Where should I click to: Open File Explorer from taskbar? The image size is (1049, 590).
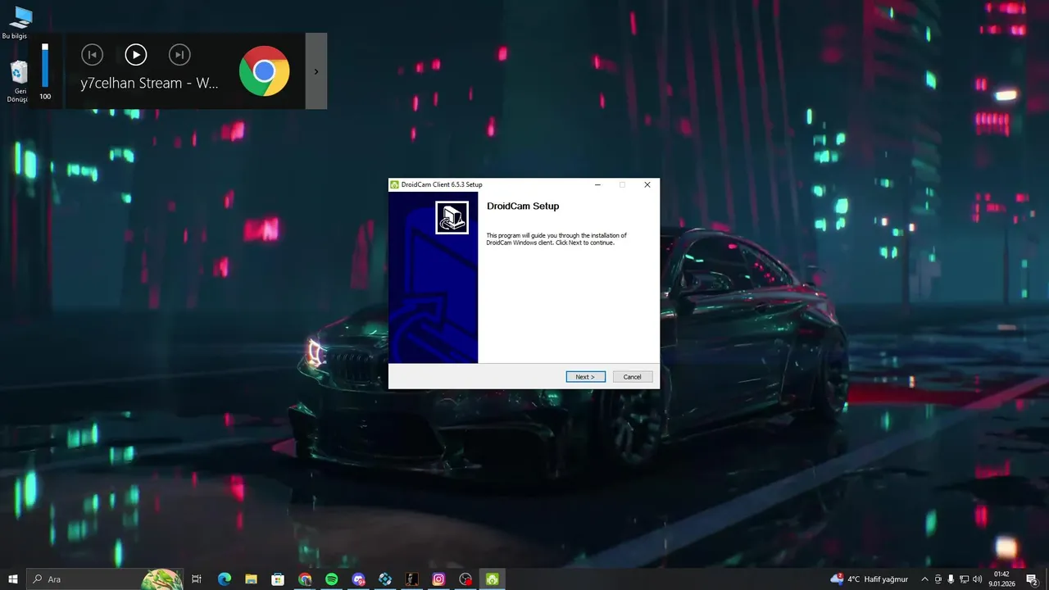coord(251,579)
